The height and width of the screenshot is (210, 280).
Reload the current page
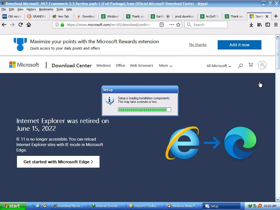coord(21,25)
